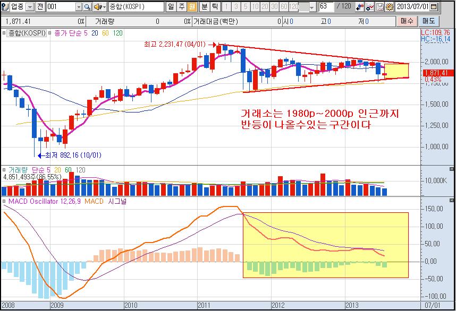Click the 60-period MA legend value
The width and height of the screenshot is (456, 311).
coord(105,33)
